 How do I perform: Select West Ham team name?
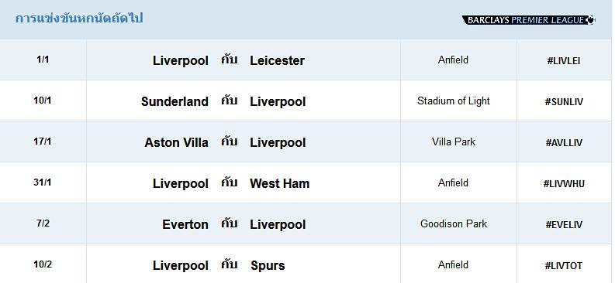pos(280,184)
